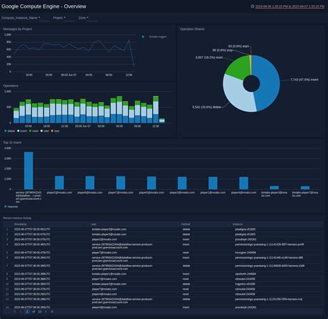Click the Top 10 Users panel title
Screen dimensions: 328x319
(12, 143)
